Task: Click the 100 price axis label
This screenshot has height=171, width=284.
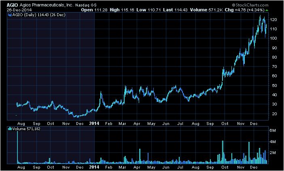Action: pos(273,38)
